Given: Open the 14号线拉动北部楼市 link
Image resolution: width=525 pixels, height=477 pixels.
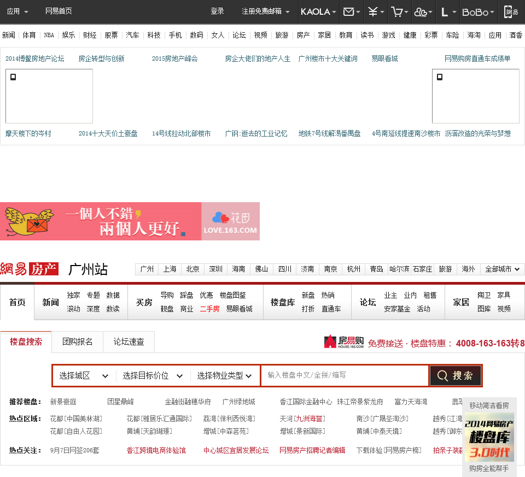Looking at the screenshot, I should click(181, 133).
